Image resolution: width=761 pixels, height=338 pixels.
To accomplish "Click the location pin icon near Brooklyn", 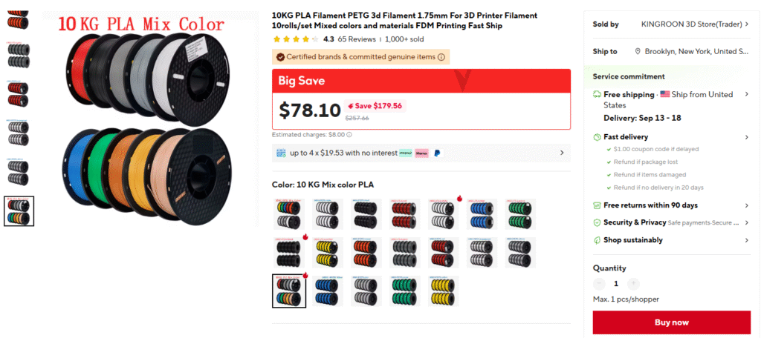I will tap(638, 51).
